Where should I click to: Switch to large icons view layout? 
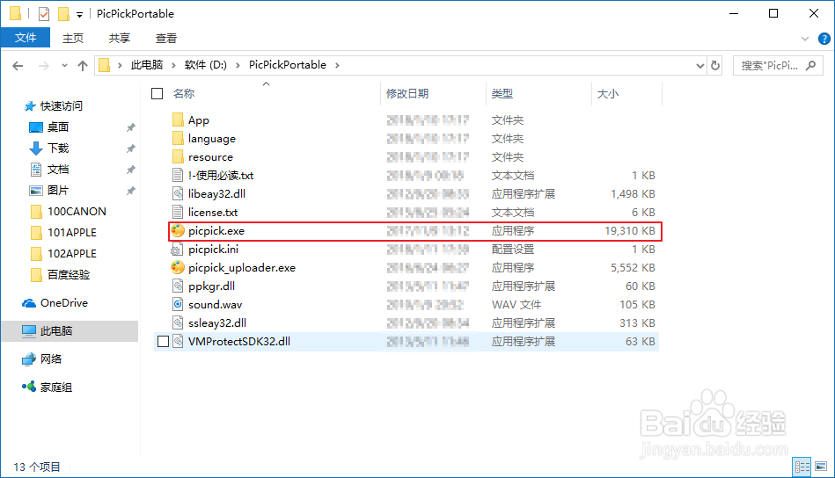[821, 467]
